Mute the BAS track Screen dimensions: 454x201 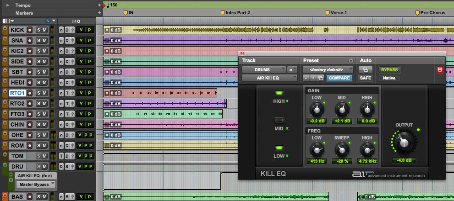click(x=44, y=197)
